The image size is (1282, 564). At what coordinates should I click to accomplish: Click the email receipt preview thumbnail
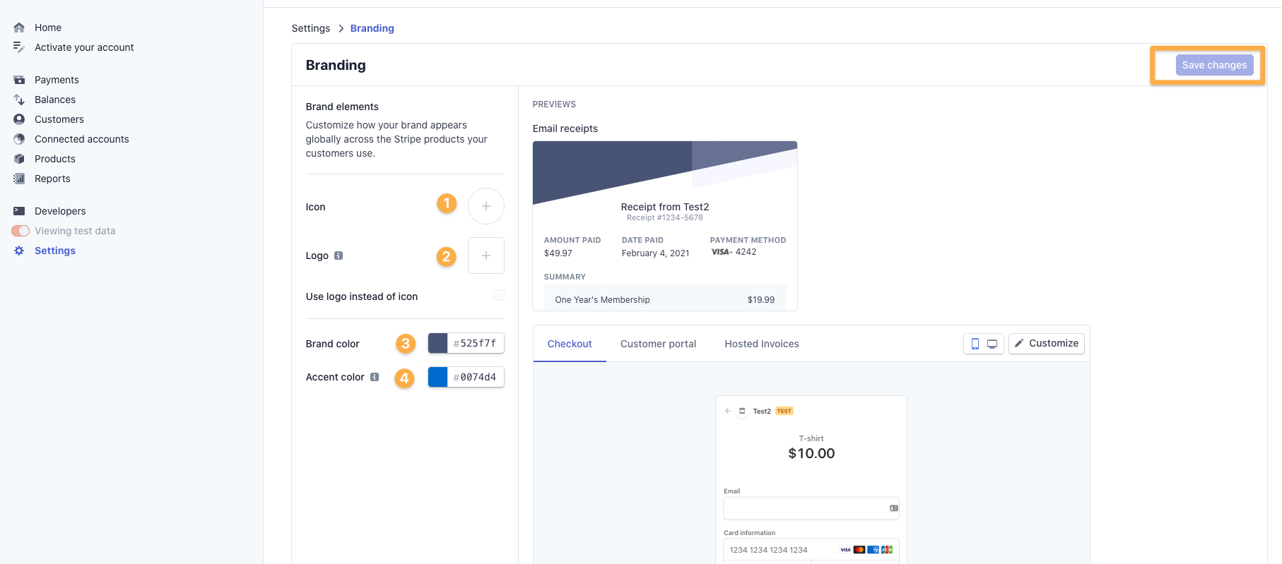coord(665,226)
